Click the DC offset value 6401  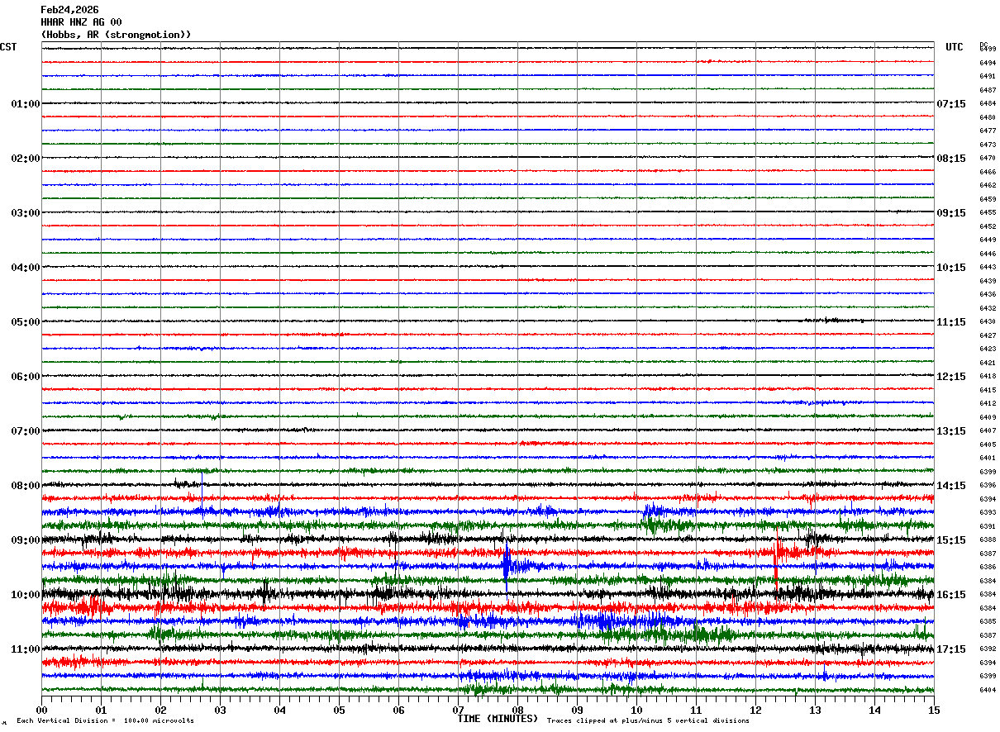click(988, 458)
